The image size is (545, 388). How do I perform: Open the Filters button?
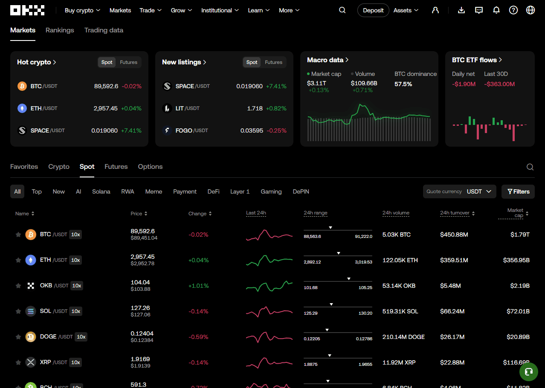[x=518, y=192]
